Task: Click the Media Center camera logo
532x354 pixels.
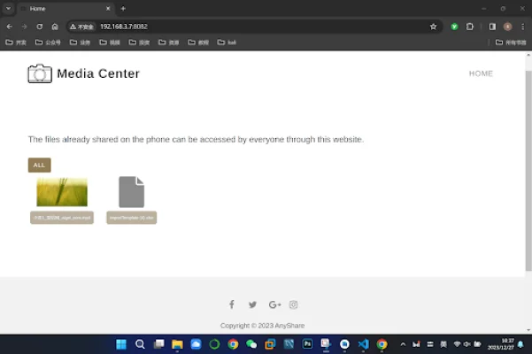Action: click(40, 73)
